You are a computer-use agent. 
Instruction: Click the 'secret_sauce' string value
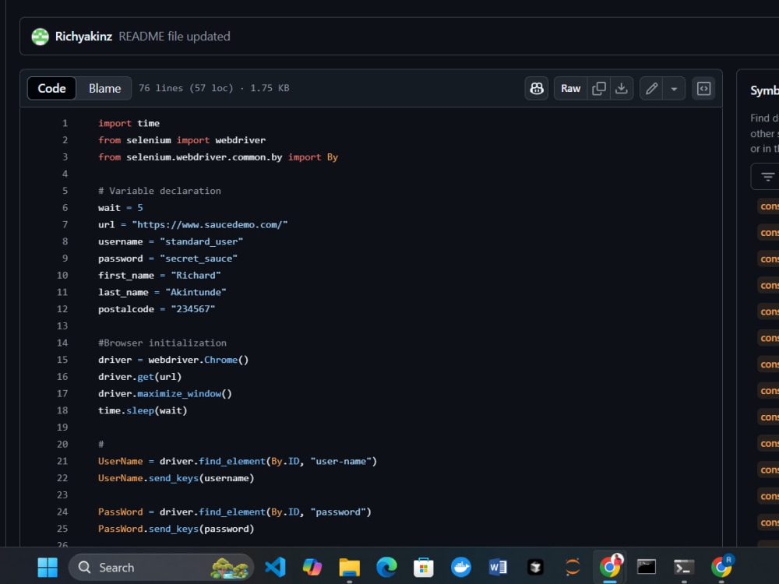pyautogui.click(x=199, y=259)
